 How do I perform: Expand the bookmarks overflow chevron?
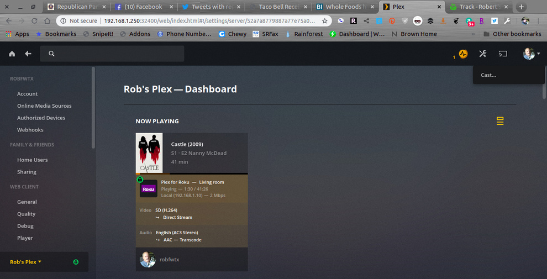(474, 34)
